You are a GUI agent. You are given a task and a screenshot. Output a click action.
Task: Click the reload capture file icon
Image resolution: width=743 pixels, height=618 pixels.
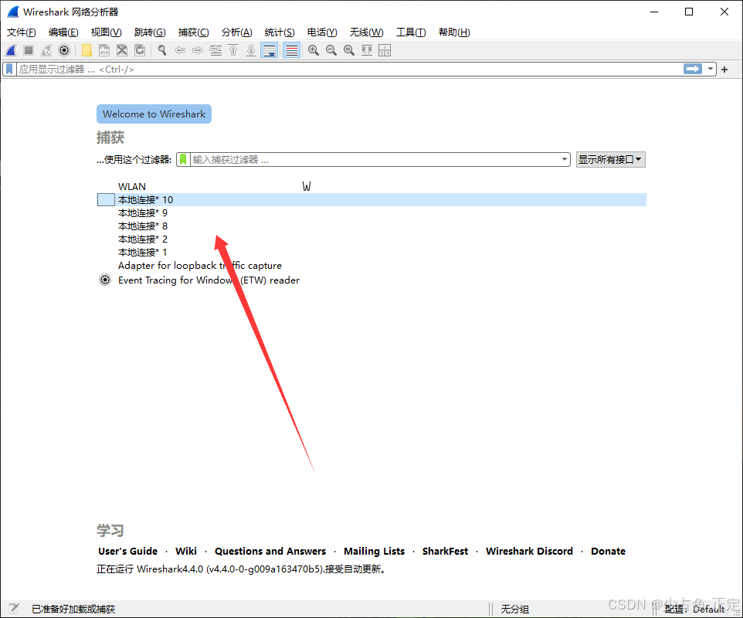[x=140, y=50]
